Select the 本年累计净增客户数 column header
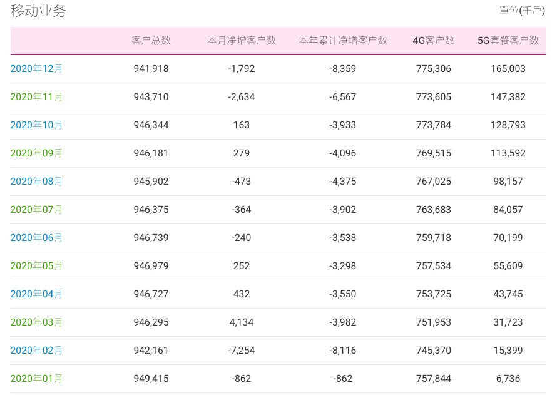Image resolution: width=557 pixels, height=405 pixels. tap(343, 41)
